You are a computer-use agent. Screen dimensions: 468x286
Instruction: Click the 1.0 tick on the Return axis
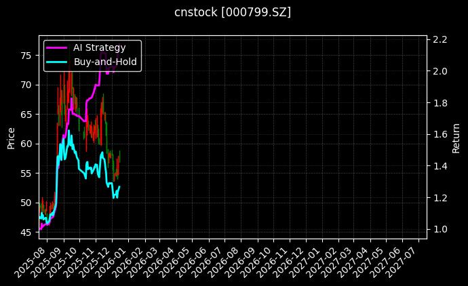pos(440,229)
